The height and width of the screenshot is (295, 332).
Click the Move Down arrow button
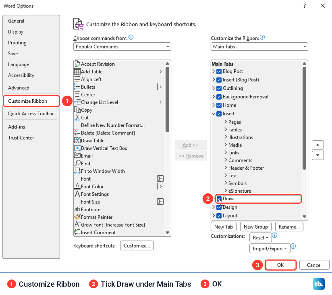pos(318,155)
